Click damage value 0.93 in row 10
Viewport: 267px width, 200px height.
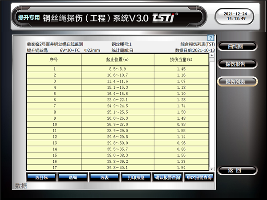click(182, 125)
